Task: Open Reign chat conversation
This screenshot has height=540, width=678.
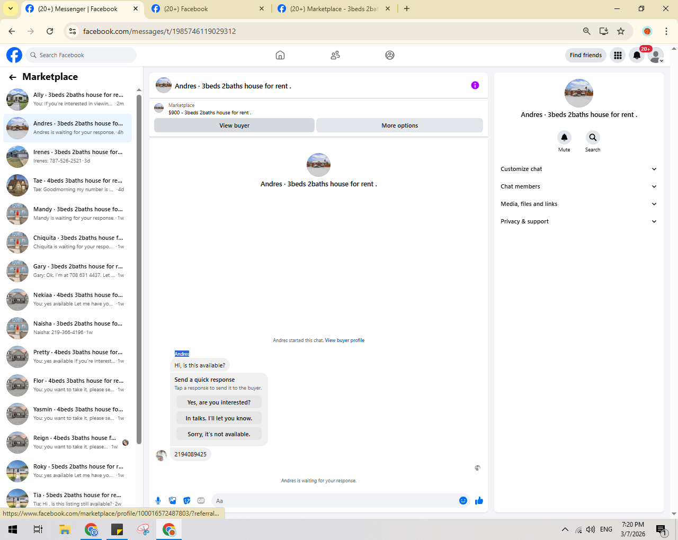Action: 68,443
